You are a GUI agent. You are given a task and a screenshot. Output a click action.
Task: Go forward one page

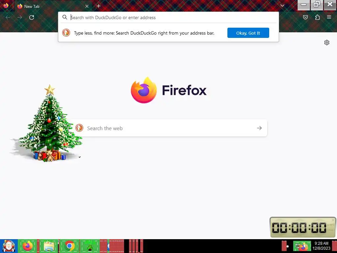click(20, 17)
